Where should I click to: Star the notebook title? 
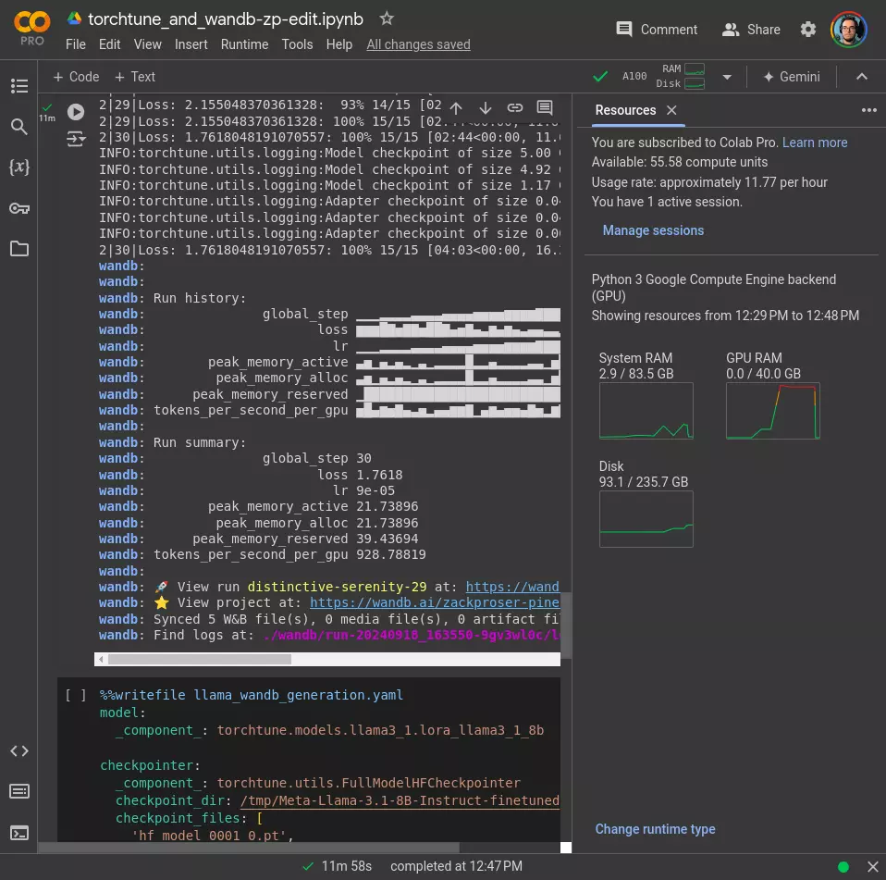tap(387, 19)
